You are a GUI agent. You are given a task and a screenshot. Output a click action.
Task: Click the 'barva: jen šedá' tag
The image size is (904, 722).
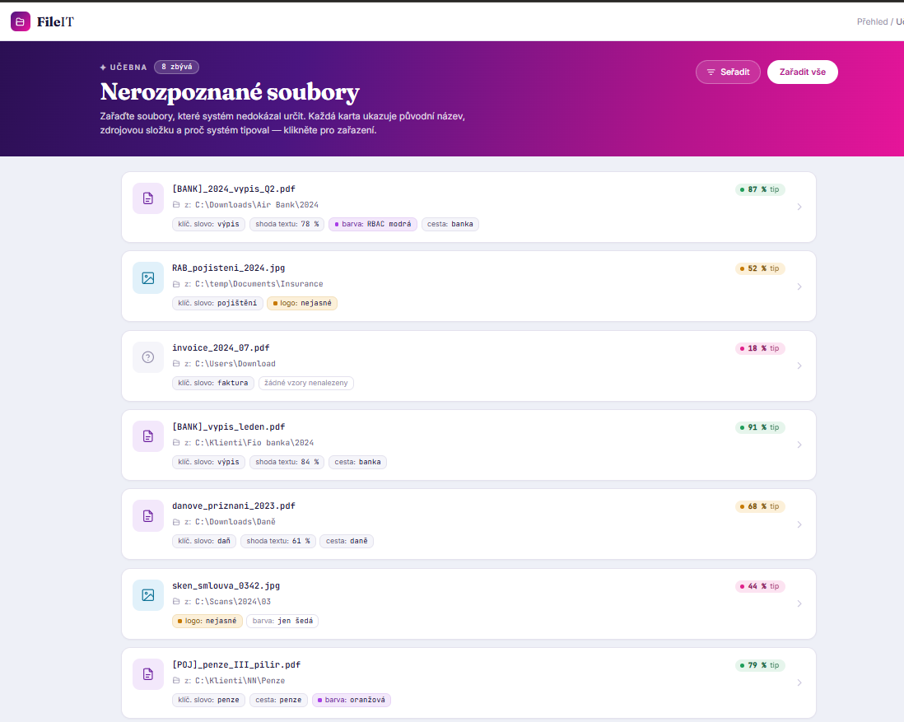282,621
